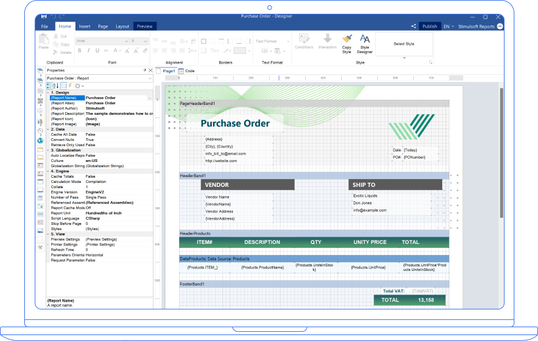Open the Code tab
The height and width of the screenshot is (341, 538).
189,71
